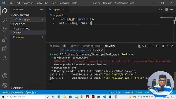This screenshot has width=176, height=99.
Task: Open Task View on taskbar
Action: [x=53, y=97]
